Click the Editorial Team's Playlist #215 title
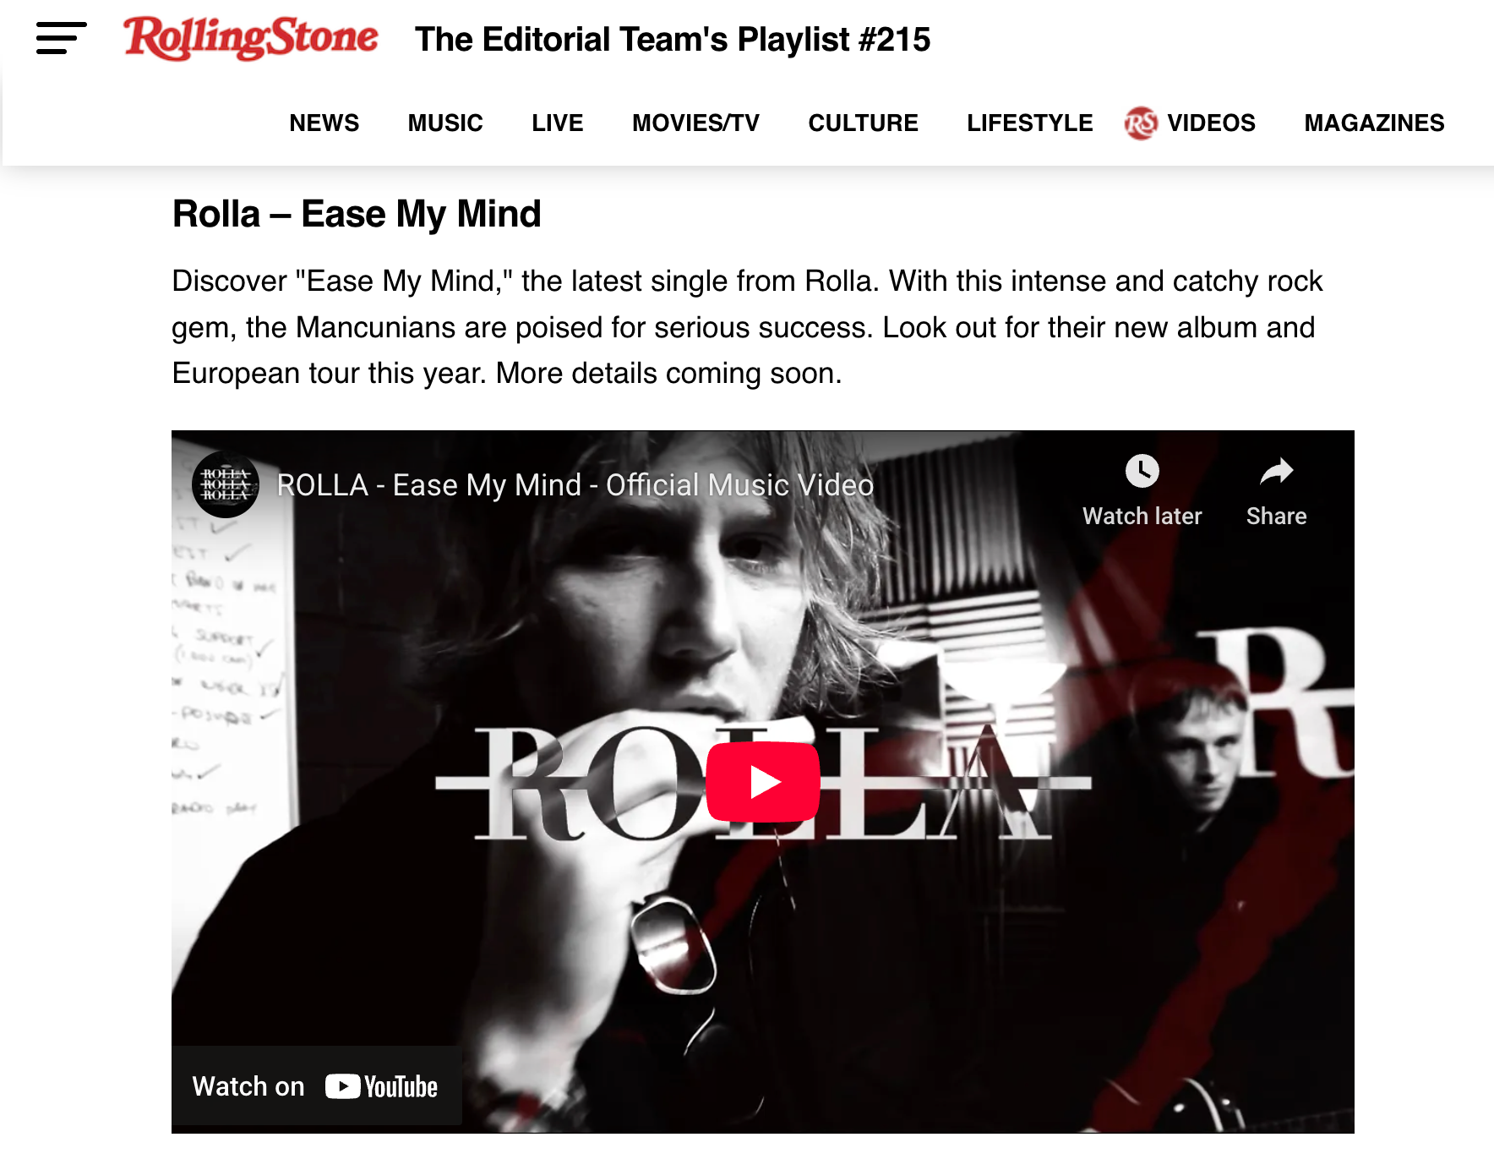Image resolution: width=1494 pixels, height=1170 pixels. 673,40
